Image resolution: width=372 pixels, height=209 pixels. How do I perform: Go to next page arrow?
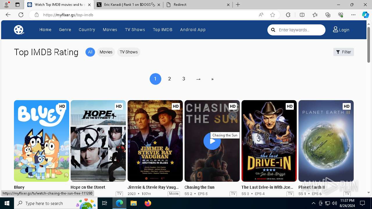(198, 79)
